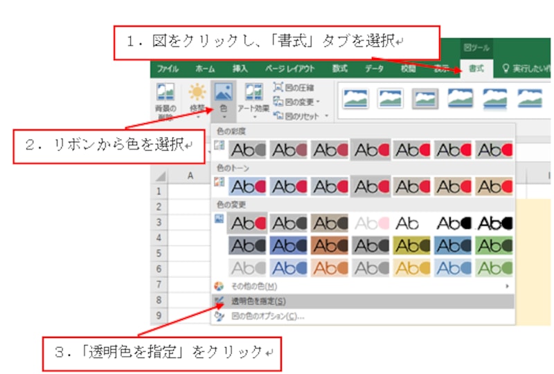Go to the データ tab

click(x=374, y=69)
